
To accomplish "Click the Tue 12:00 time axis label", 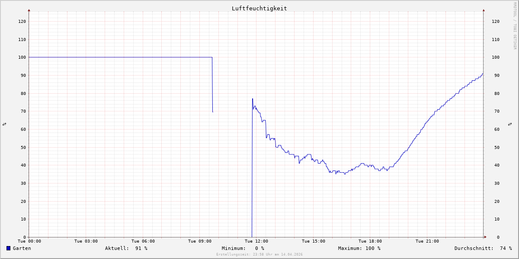I will point(256,241).
